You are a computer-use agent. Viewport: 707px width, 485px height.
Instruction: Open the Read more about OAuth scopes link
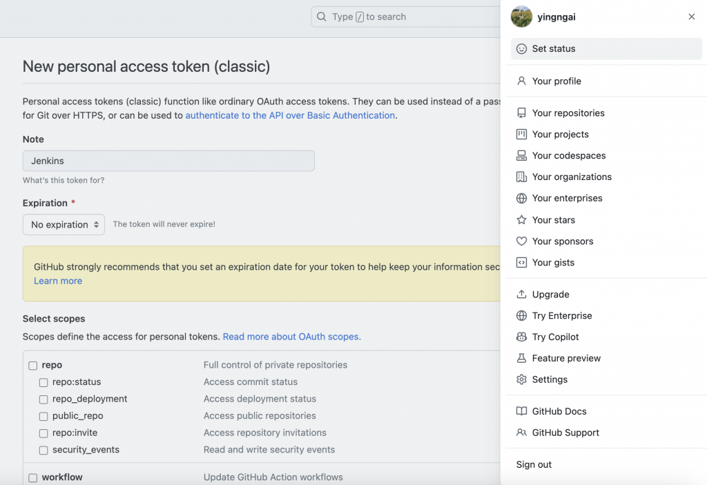click(291, 337)
